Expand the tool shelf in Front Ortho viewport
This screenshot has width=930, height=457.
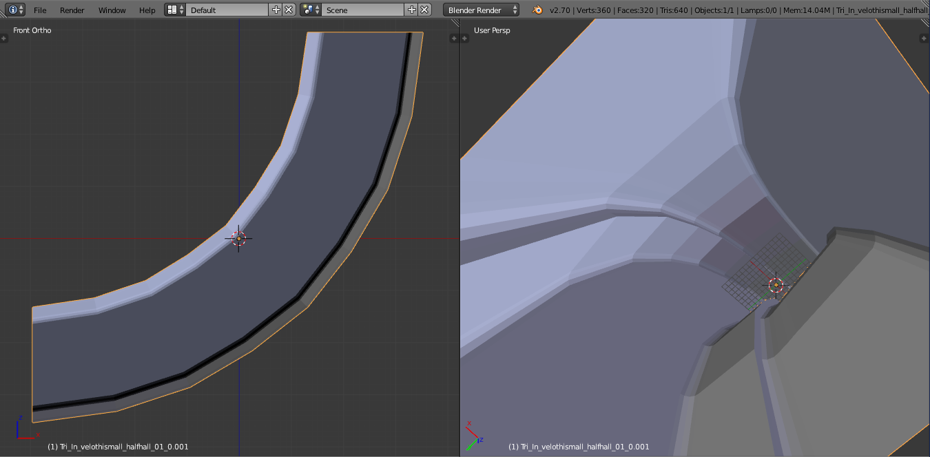3,39
